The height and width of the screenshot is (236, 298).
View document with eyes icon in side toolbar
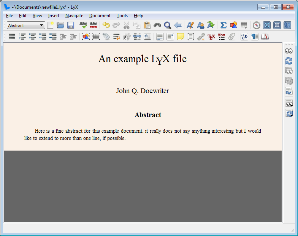[289, 51]
